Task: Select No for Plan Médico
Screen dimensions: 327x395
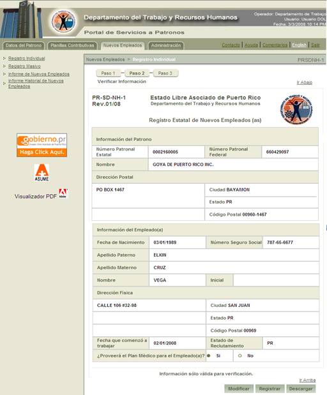Action: click(240, 355)
